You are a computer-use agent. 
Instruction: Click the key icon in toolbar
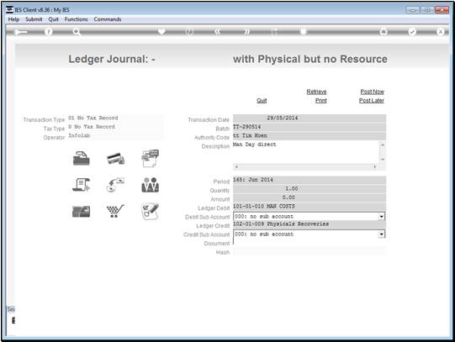point(20,32)
